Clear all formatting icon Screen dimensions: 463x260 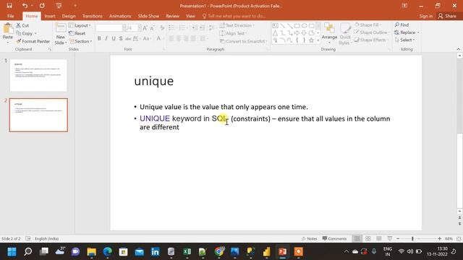coord(162,28)
